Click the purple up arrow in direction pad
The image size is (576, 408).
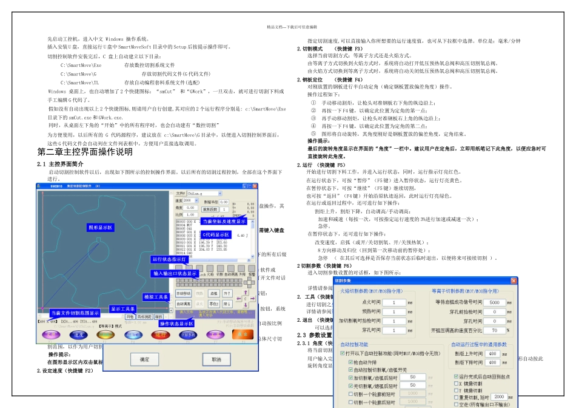tap(246, 292)
